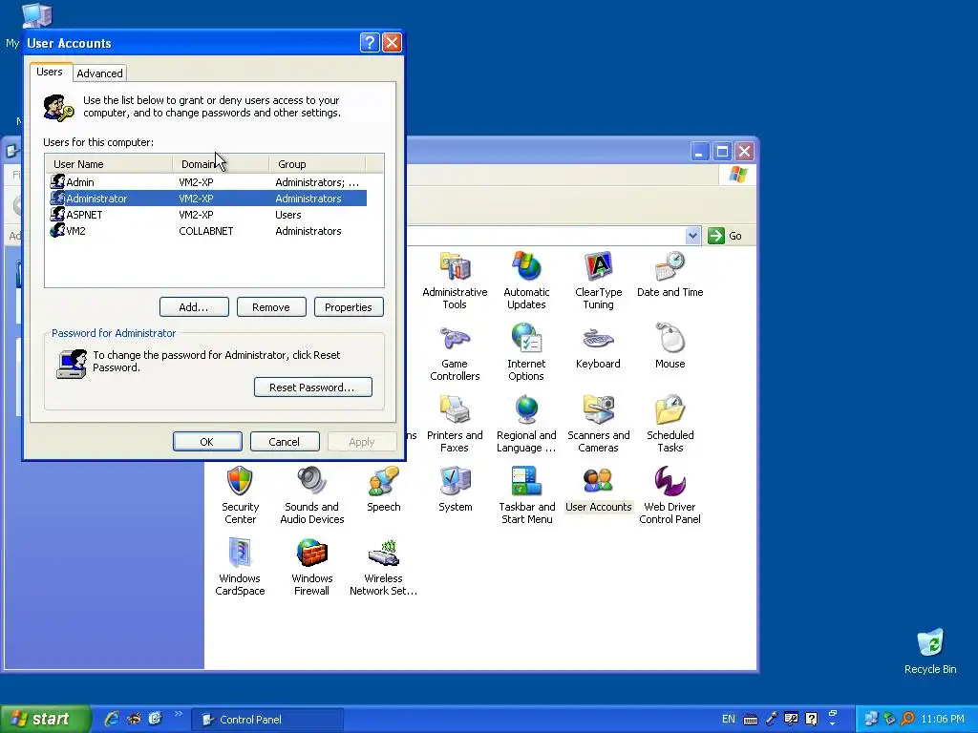This screenshot has height=733, width=978.
Task: Click the EN language indicator in taskbar
Action: (x=729, y=719)
